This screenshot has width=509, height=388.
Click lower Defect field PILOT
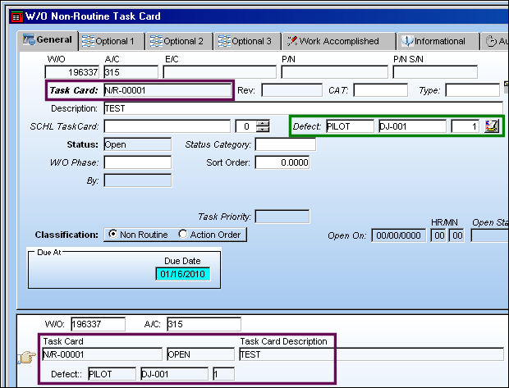(112, 374)
